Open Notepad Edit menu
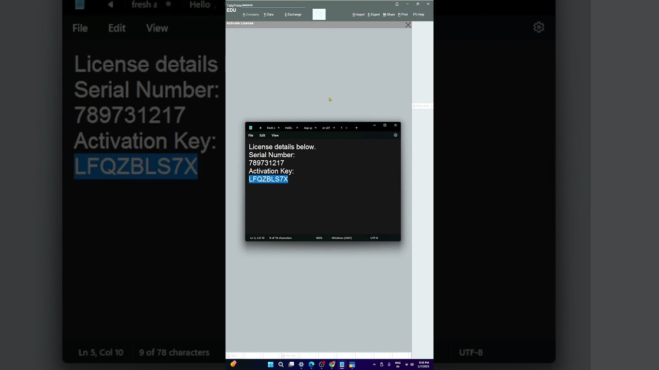This screenshot has width=659, height=370. pos(263,136)
